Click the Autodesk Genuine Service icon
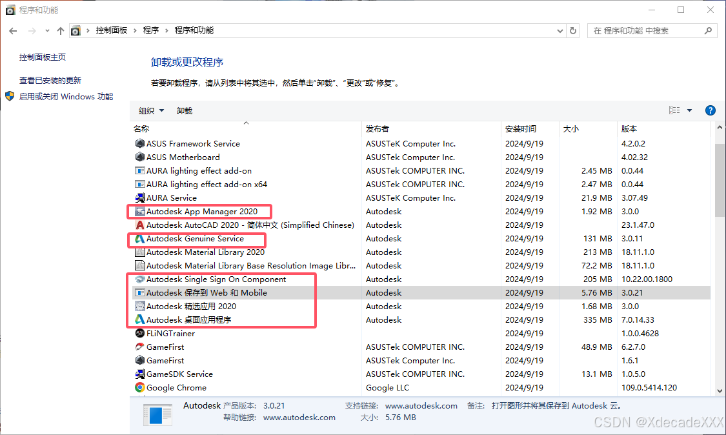Image resolution: width=726 pixels, height=435 pixels. point(139,239)
